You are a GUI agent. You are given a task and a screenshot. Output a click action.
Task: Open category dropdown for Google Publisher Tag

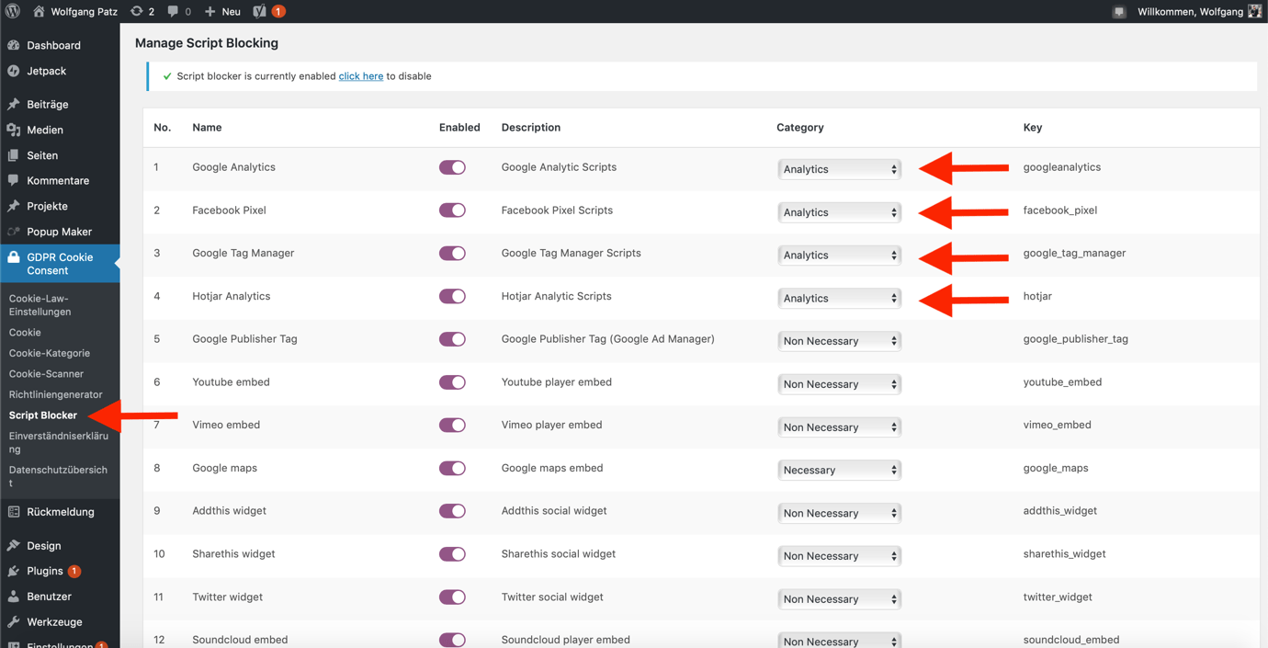pos(839,341)
